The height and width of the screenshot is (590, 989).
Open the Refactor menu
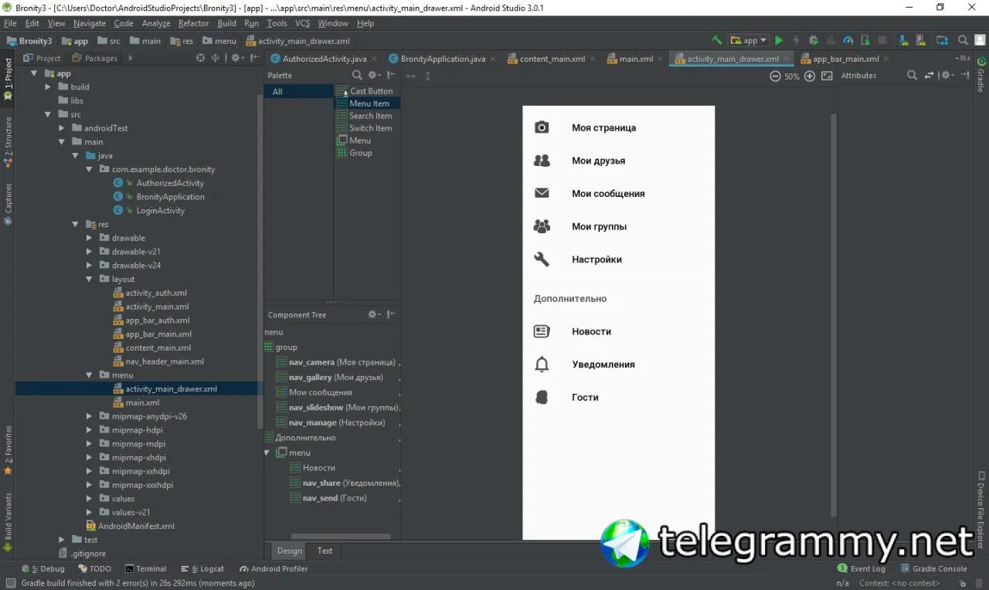193,23
